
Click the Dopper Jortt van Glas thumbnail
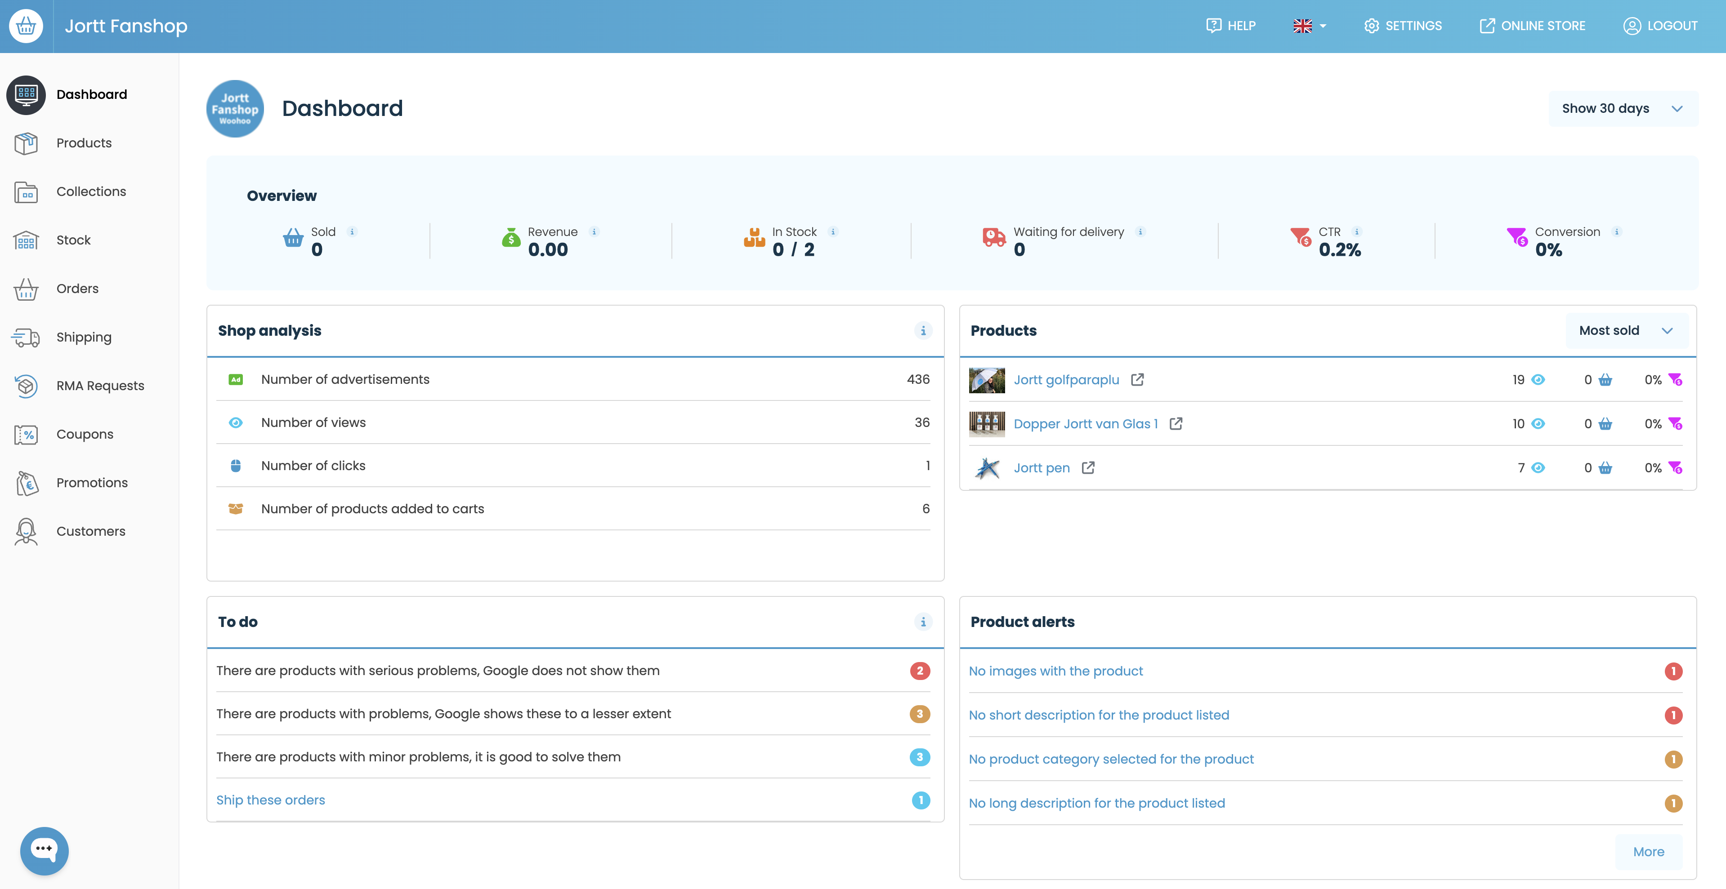click(986, 424)
